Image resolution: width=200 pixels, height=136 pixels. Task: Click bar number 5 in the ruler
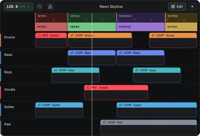pyautogui.click(x=102, y=20)
